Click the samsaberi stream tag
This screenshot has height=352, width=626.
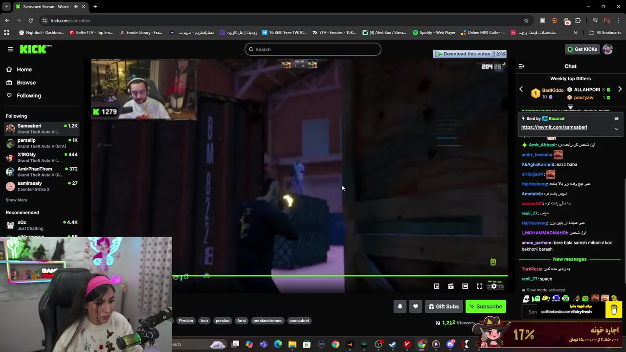299,321
